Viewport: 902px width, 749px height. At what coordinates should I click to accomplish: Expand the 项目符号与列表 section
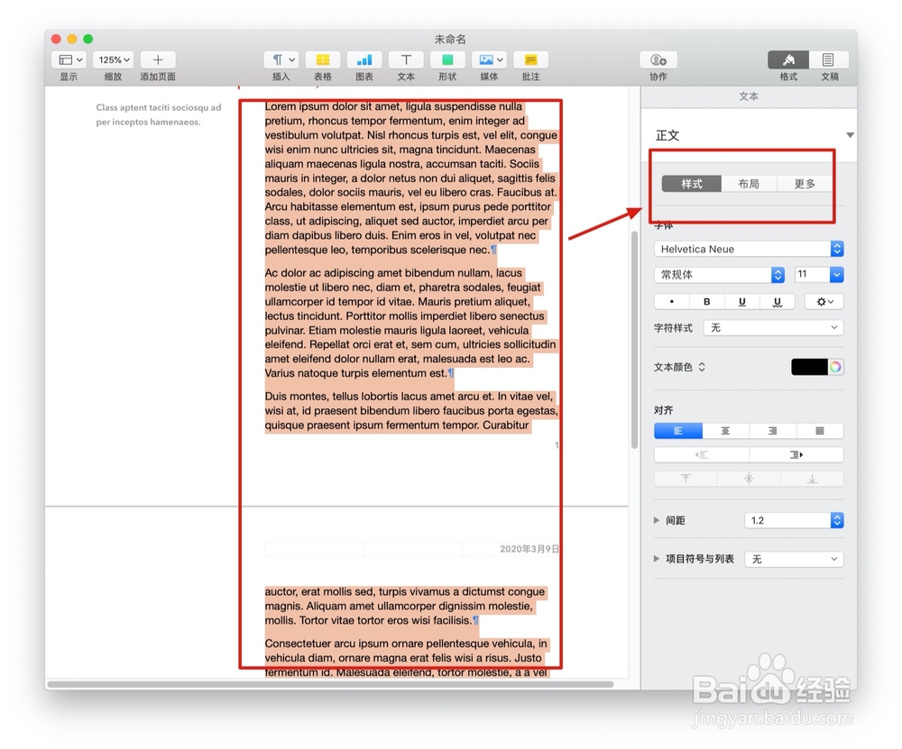pyautogui.click(x=657, y=559)
